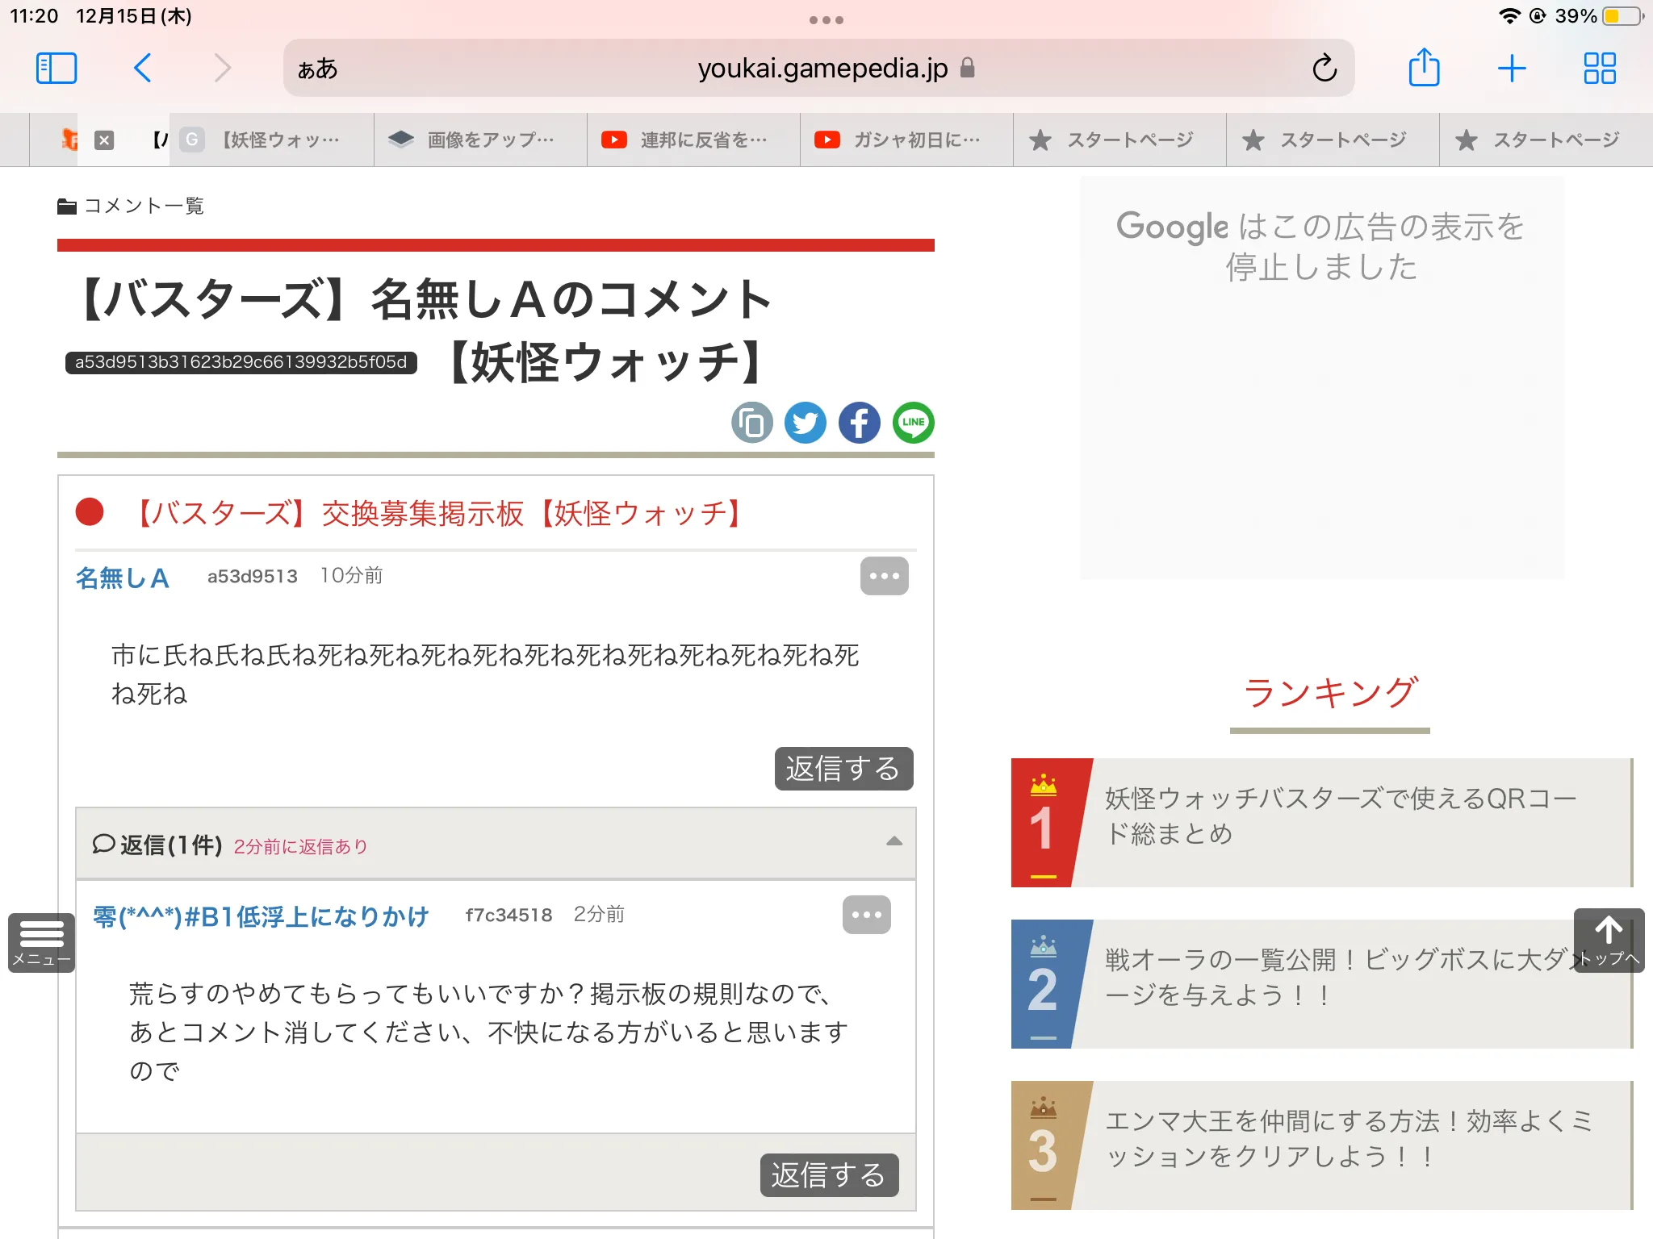Go forward to next page
The width and height of the screenshot is (1653, 1239).
pos(222,69)
